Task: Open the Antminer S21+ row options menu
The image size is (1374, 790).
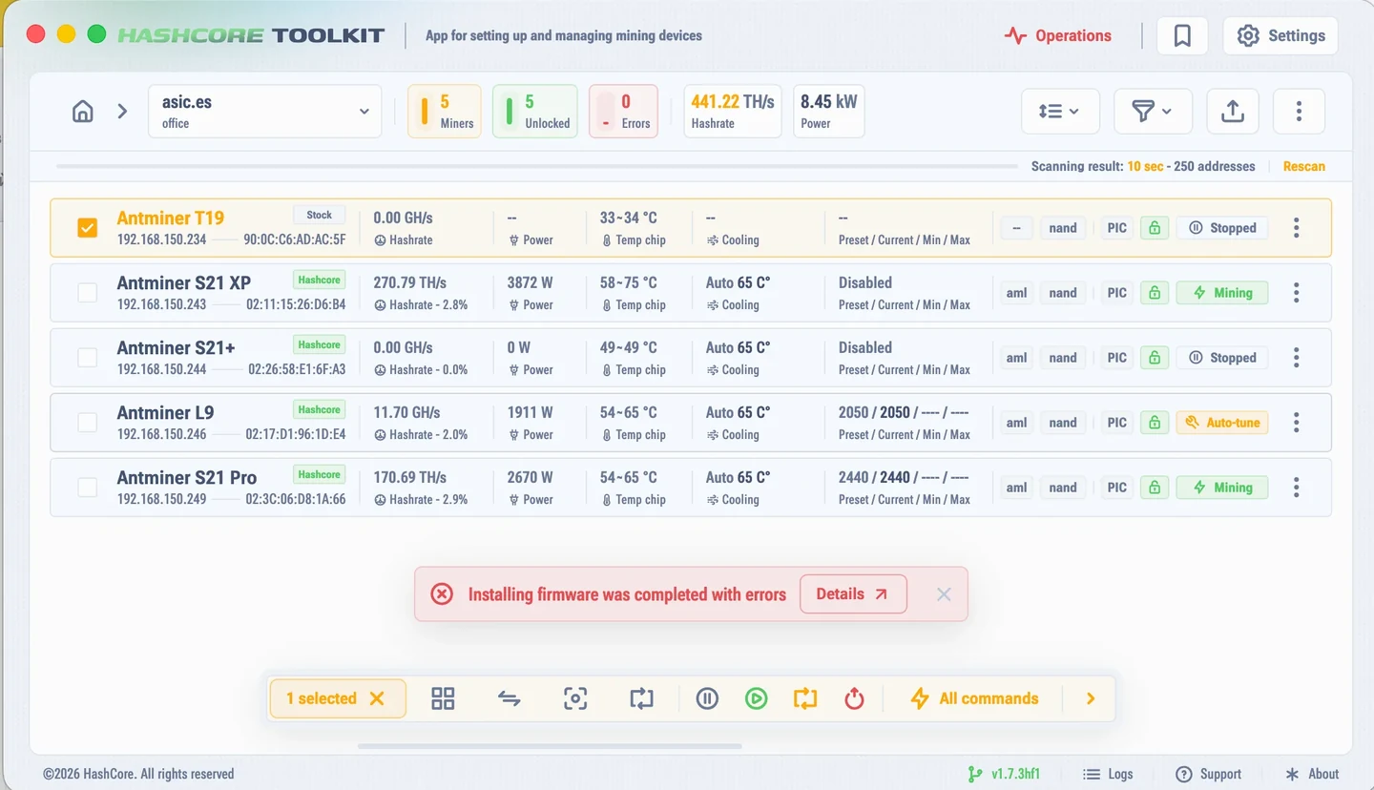Action: point(1296,358)
